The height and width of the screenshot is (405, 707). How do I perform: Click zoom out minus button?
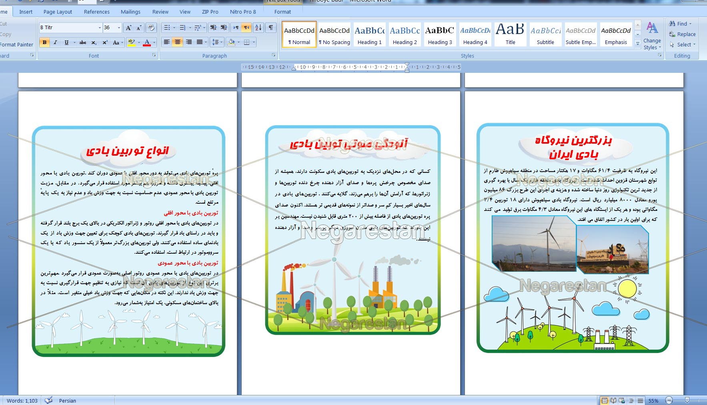pyautogui.click(x=669, y=400)
